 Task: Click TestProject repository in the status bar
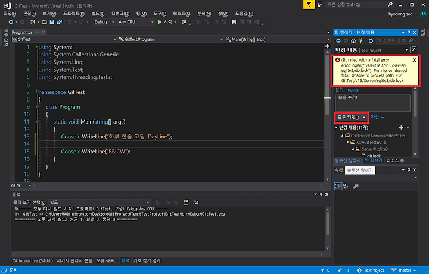tap(371, 270)
